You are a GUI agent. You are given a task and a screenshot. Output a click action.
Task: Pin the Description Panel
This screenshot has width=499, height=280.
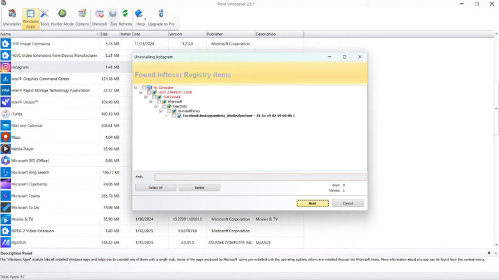pyautogui.click(x=489, y=253)
